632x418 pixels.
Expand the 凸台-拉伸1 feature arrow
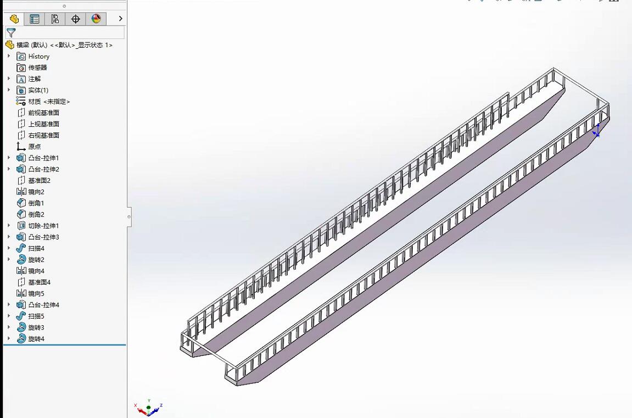click(9, 158)
